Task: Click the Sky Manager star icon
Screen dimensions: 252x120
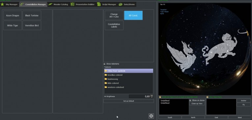Action: tap(2, 4)
